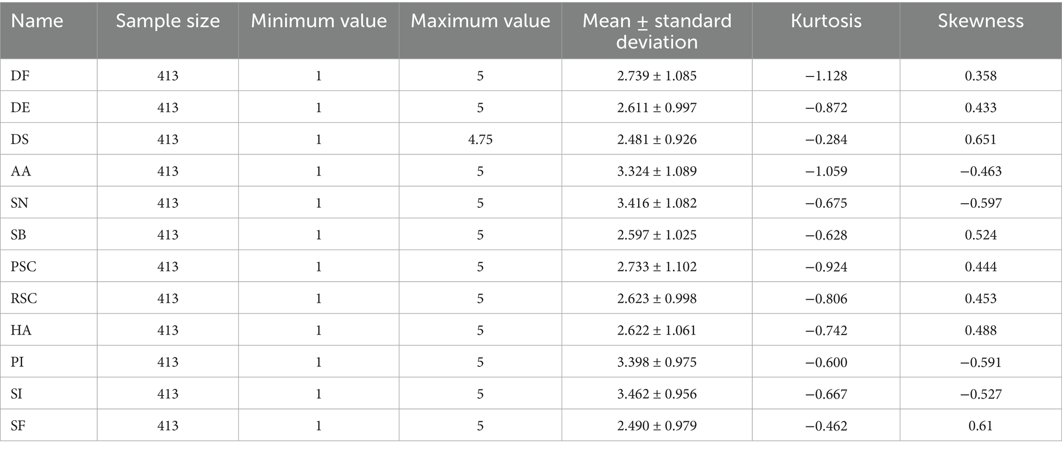The image size is (1062, 450).
Task: Select the PSC row name cell
Action: tap(24, 267)
